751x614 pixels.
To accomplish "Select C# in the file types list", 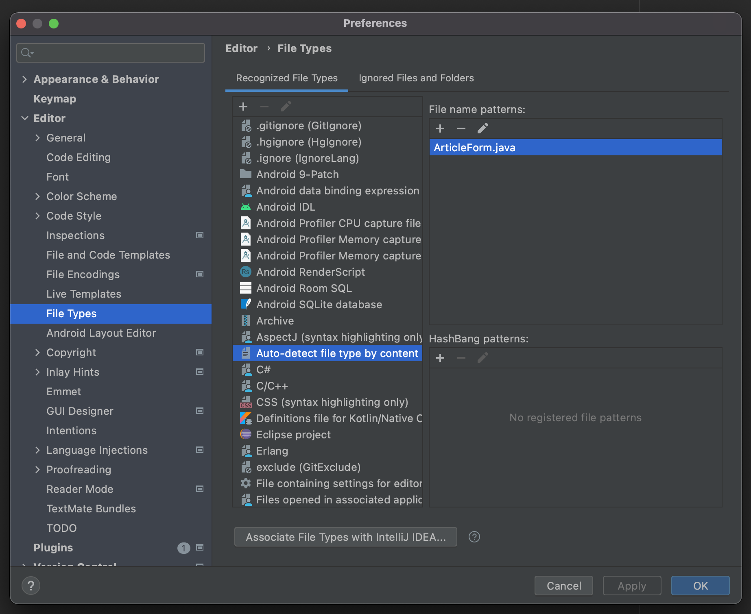I will pyautogui.click(x=263, y=369).
